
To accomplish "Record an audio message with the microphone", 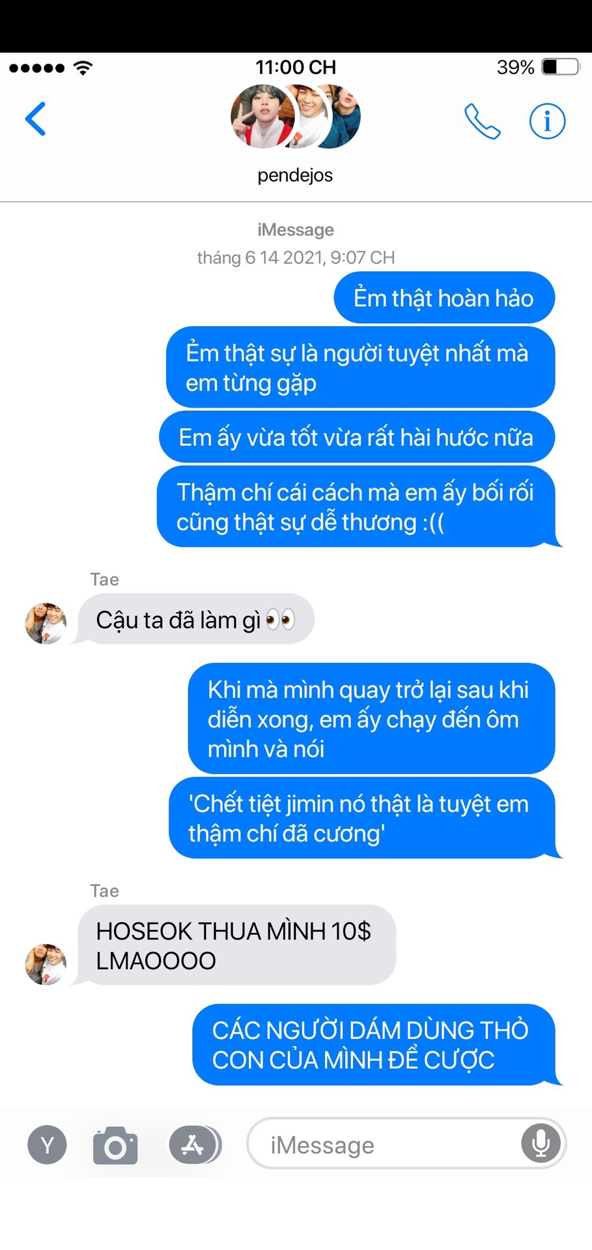I will [541, 1143].
